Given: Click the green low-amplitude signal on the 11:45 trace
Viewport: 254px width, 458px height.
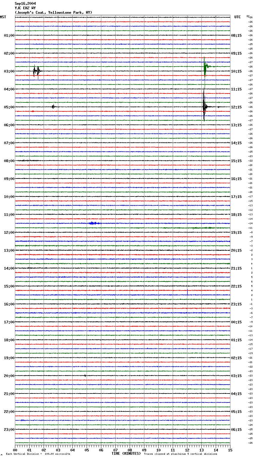Looking at the screenshot, I should point(203,228).
